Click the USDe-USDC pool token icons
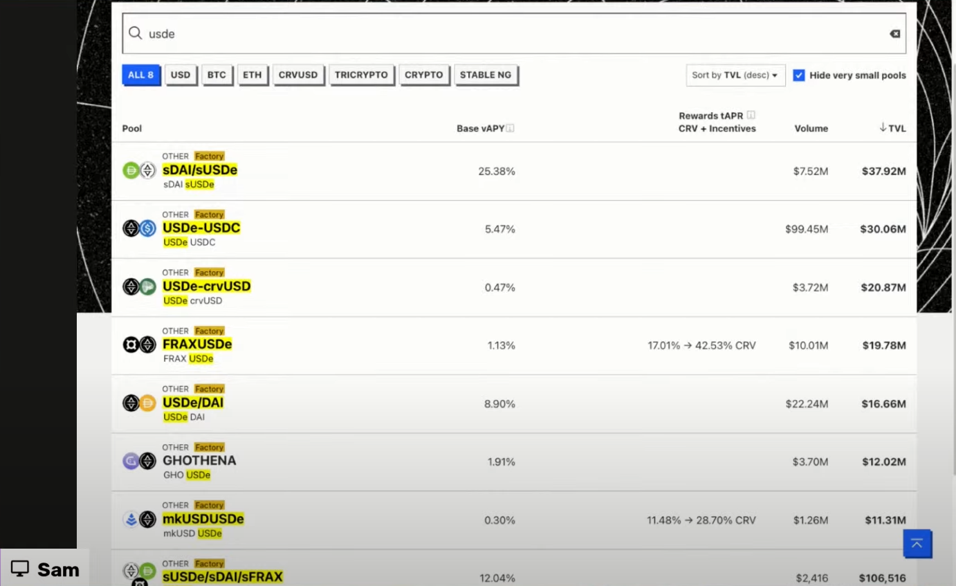Screen dimensions: 956x586 pyautogui.click(x=139, y=228)
